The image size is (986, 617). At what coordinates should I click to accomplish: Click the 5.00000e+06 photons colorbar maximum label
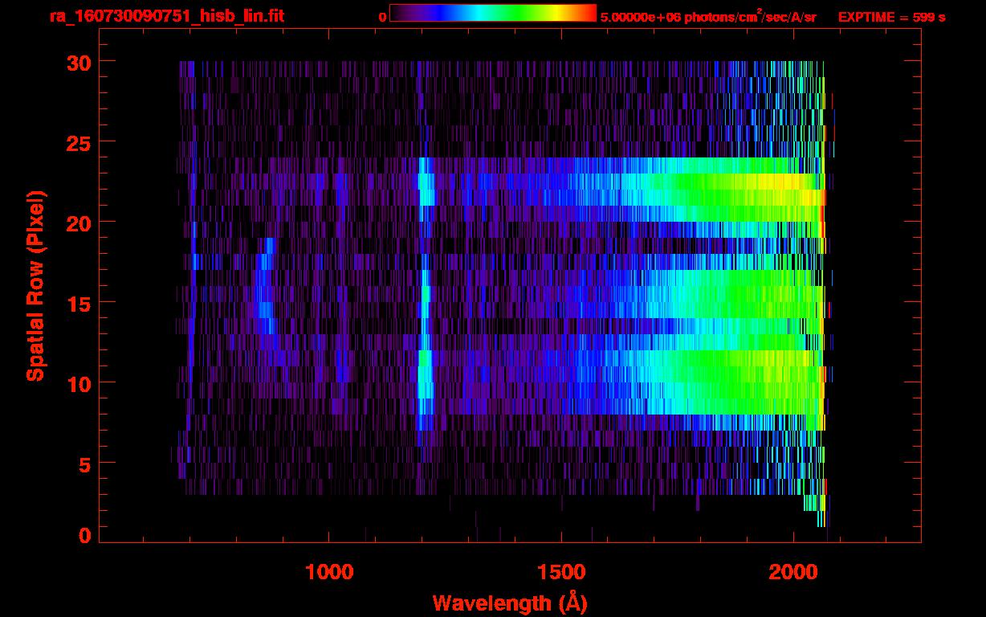[x=707, y=17]
